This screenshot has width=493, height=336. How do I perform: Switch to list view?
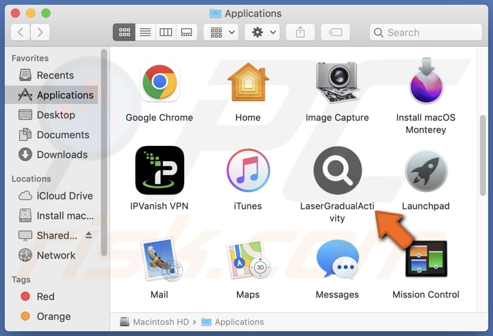coord(145,32)
